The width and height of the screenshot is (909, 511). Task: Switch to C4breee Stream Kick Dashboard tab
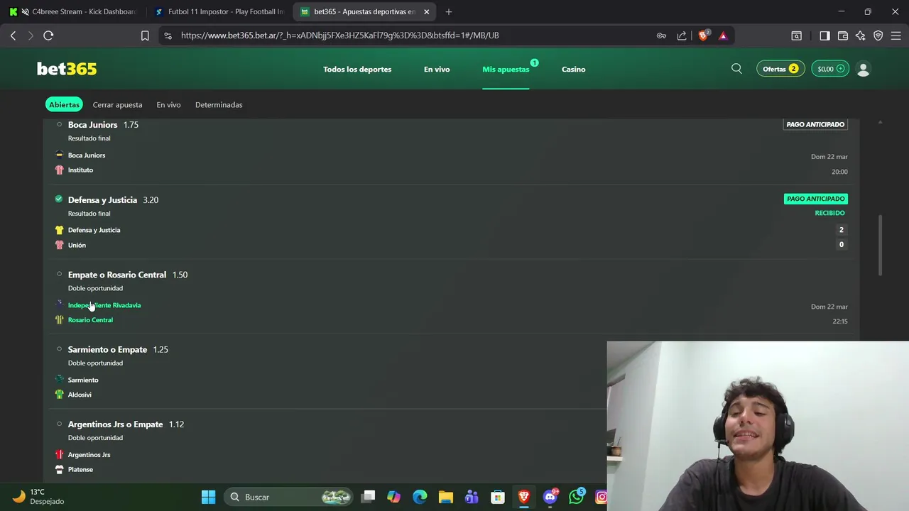[x=74, y=11]
